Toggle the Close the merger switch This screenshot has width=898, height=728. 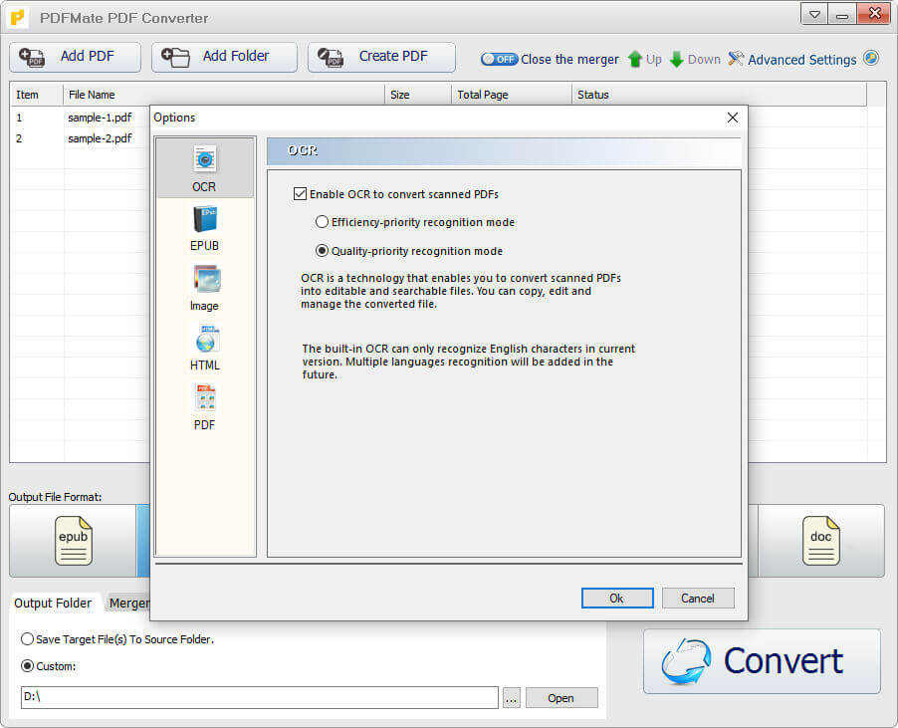[499, 59]
